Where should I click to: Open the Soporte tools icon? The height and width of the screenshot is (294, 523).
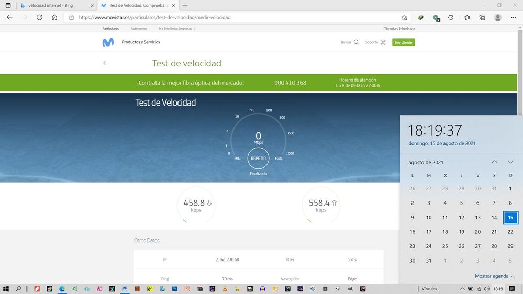point(383,42)
